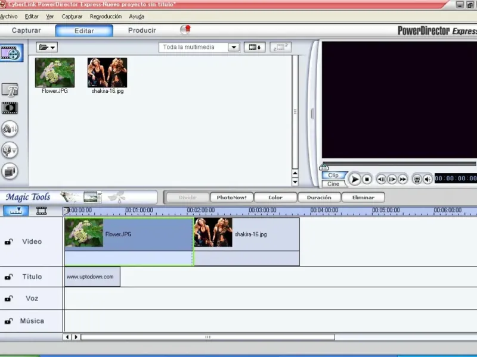Open the Media Room film reel icon
This screenshot has width=477, height=357.
click(11, 53)
